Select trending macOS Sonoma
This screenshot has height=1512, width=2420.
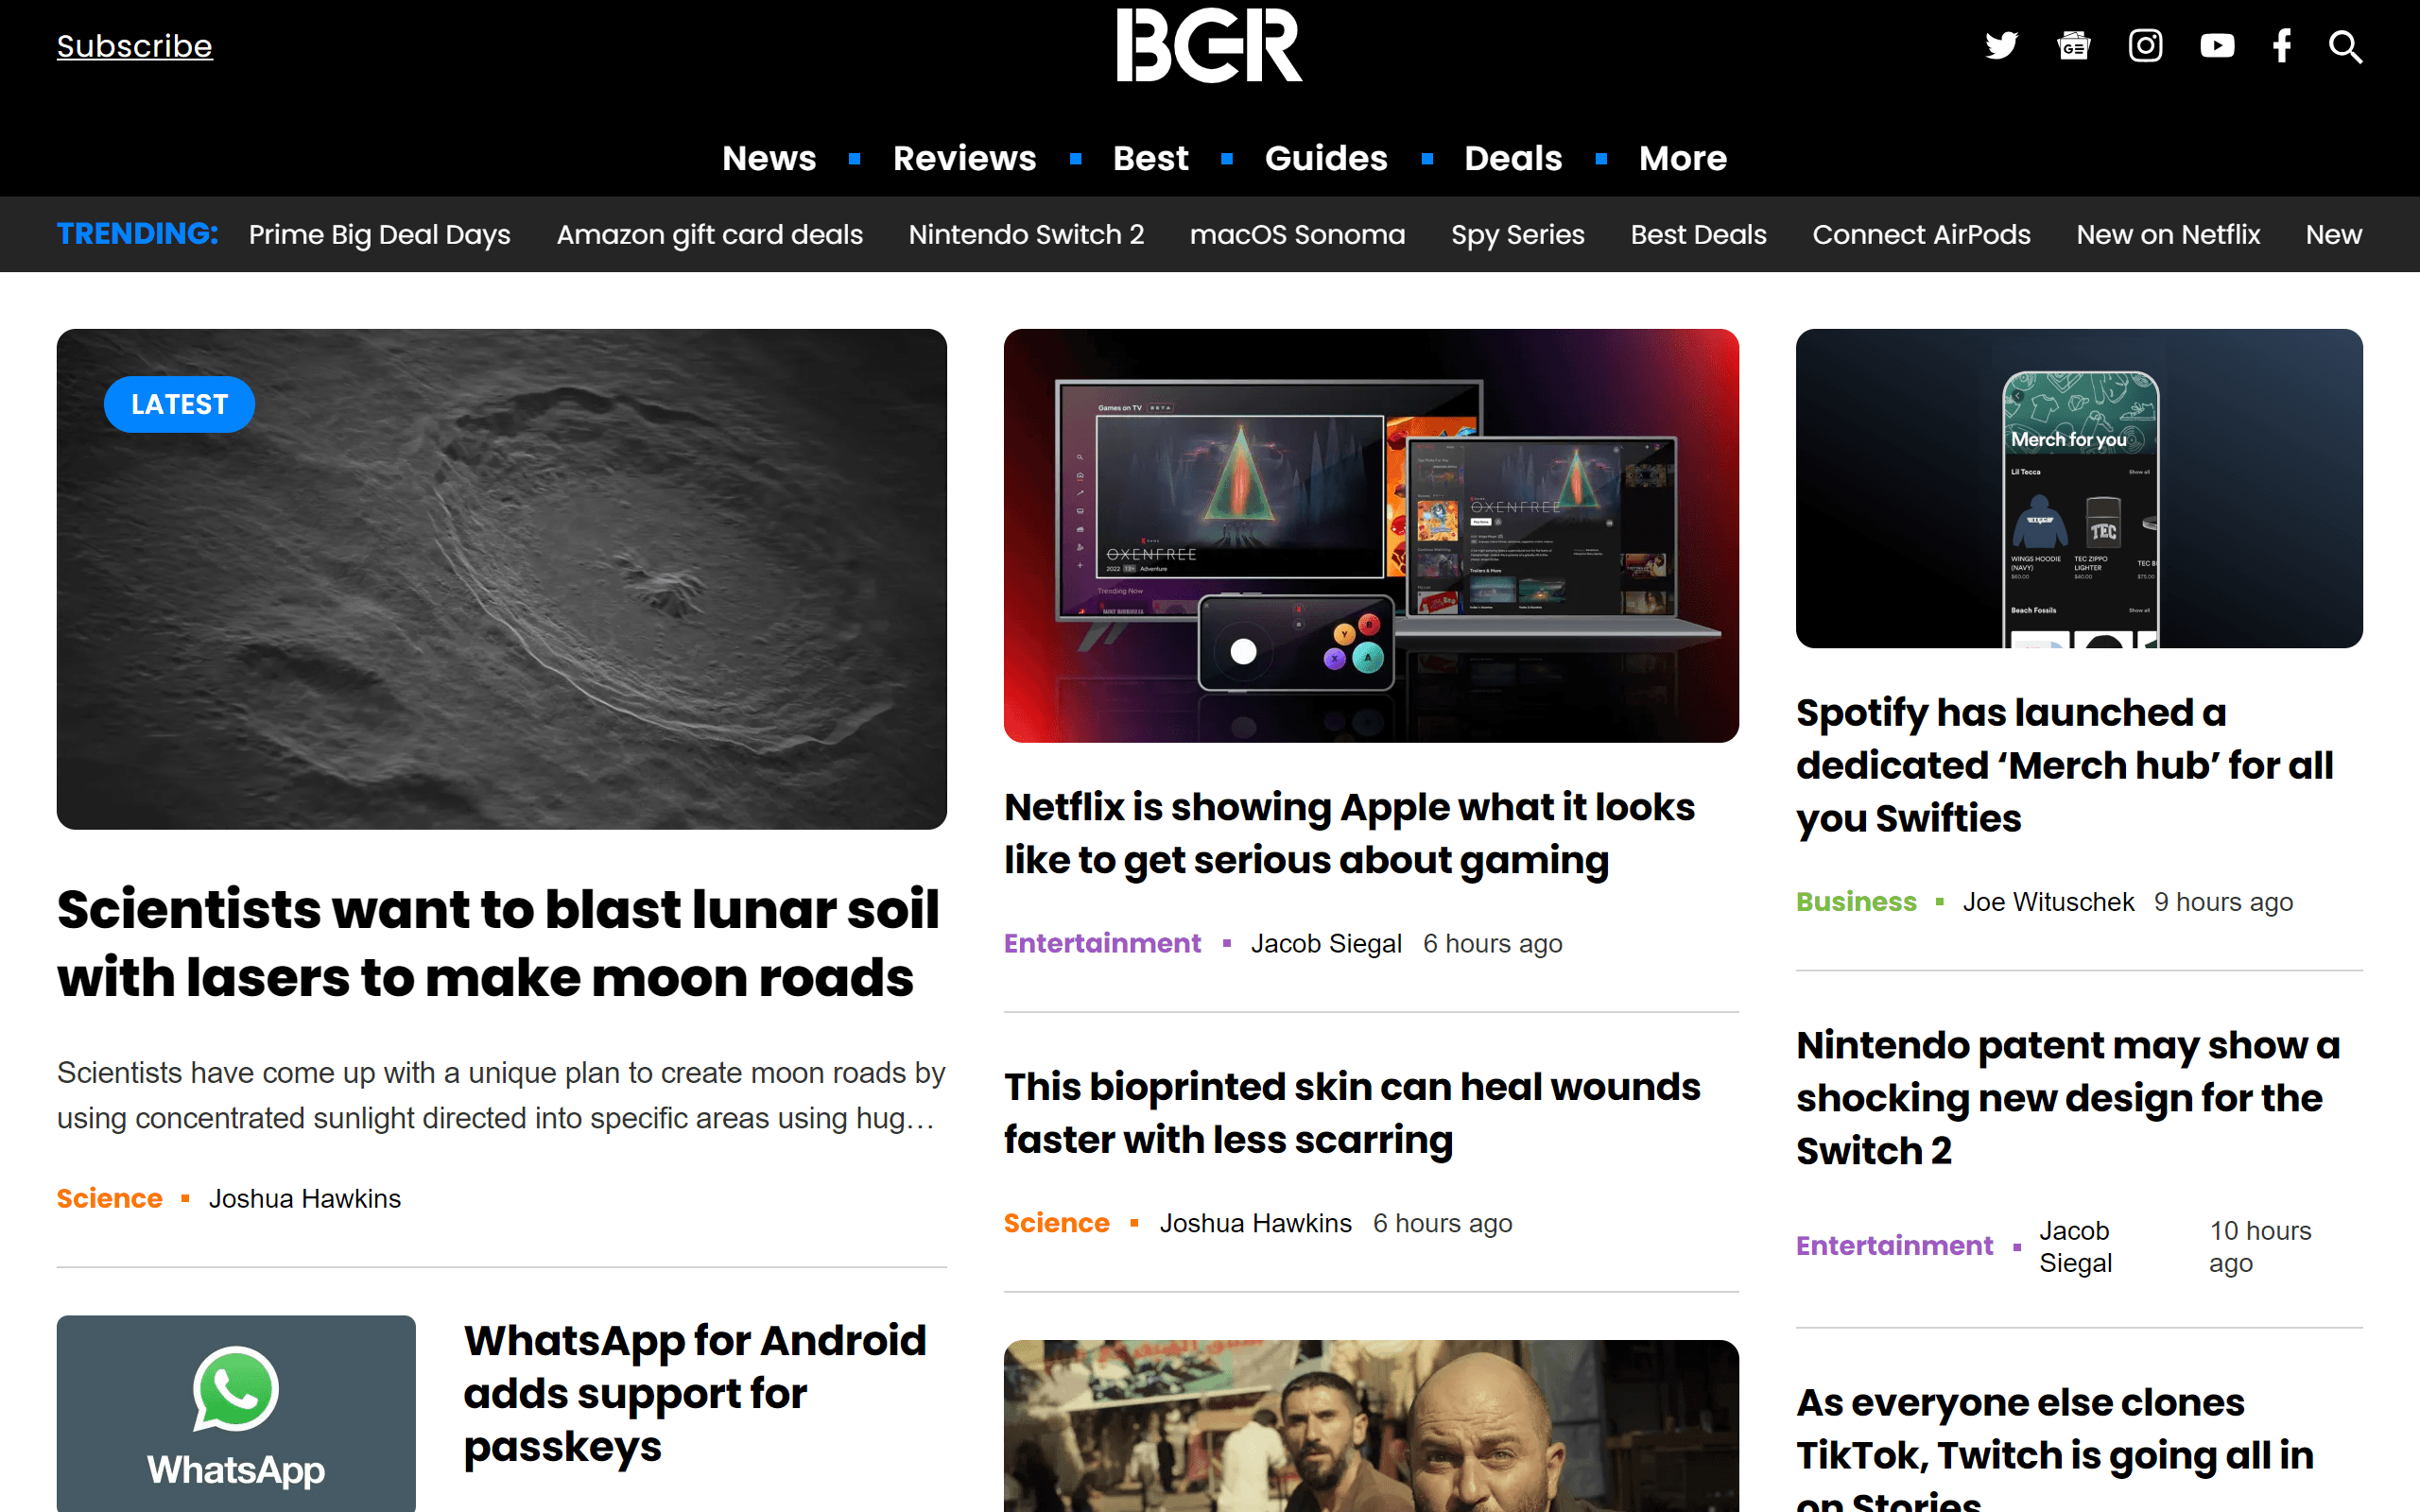1297,234
